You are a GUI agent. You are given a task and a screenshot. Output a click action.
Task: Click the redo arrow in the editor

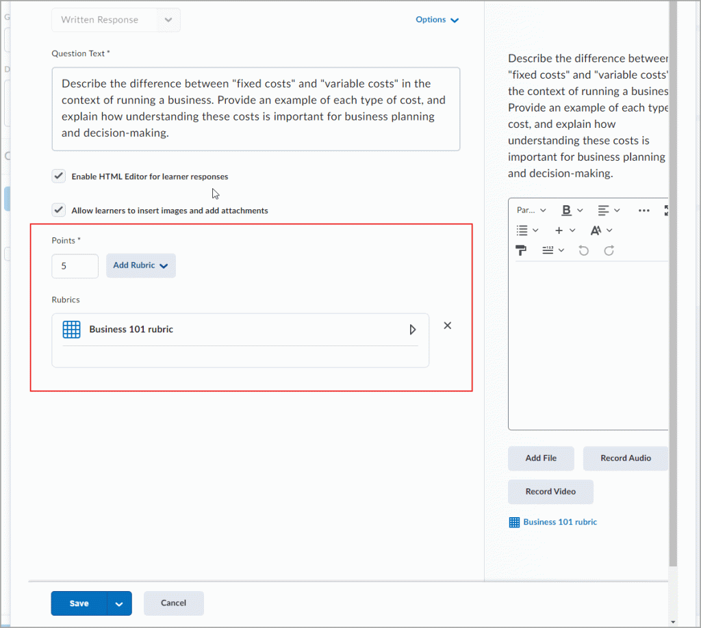click(x=609, y=250)
